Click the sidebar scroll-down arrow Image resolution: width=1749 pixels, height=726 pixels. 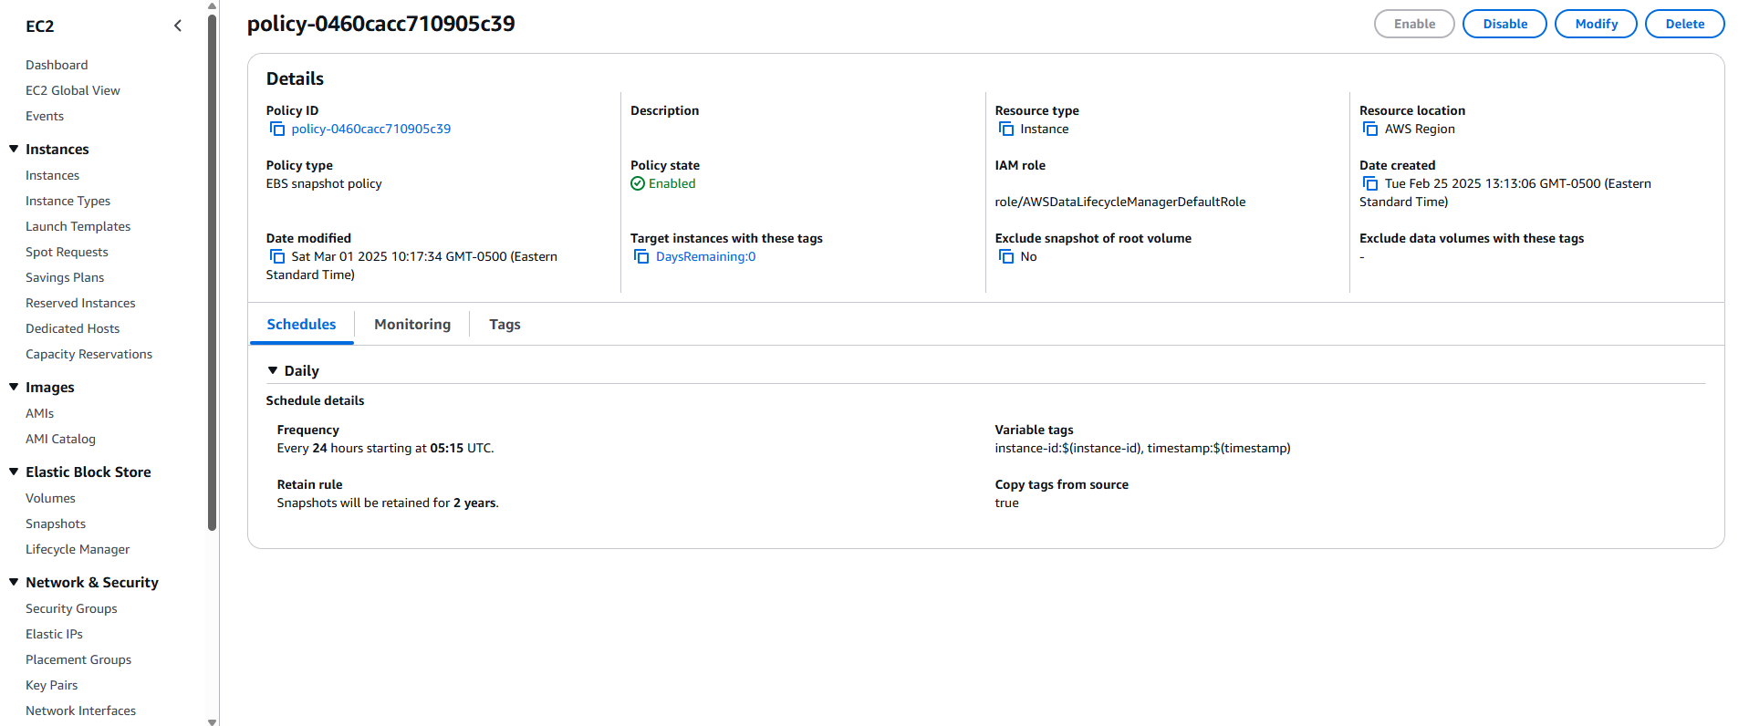(213, 721)
